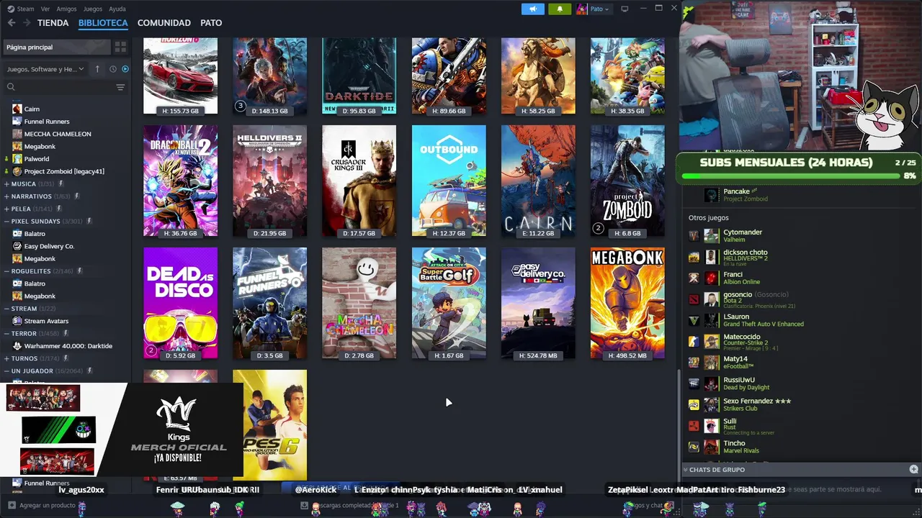Open the Crusader Kings III cover
Viewport: 922px width, 518px height.
click(359, 181)
